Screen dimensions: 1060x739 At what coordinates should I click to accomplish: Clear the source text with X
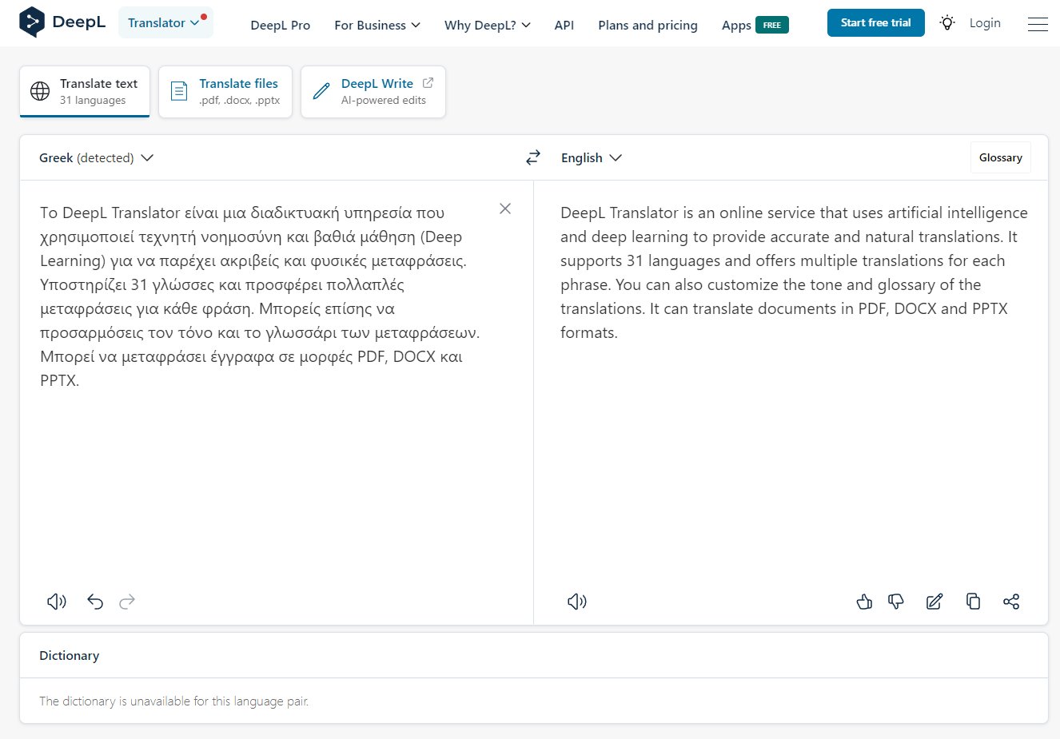pos(505,209)
